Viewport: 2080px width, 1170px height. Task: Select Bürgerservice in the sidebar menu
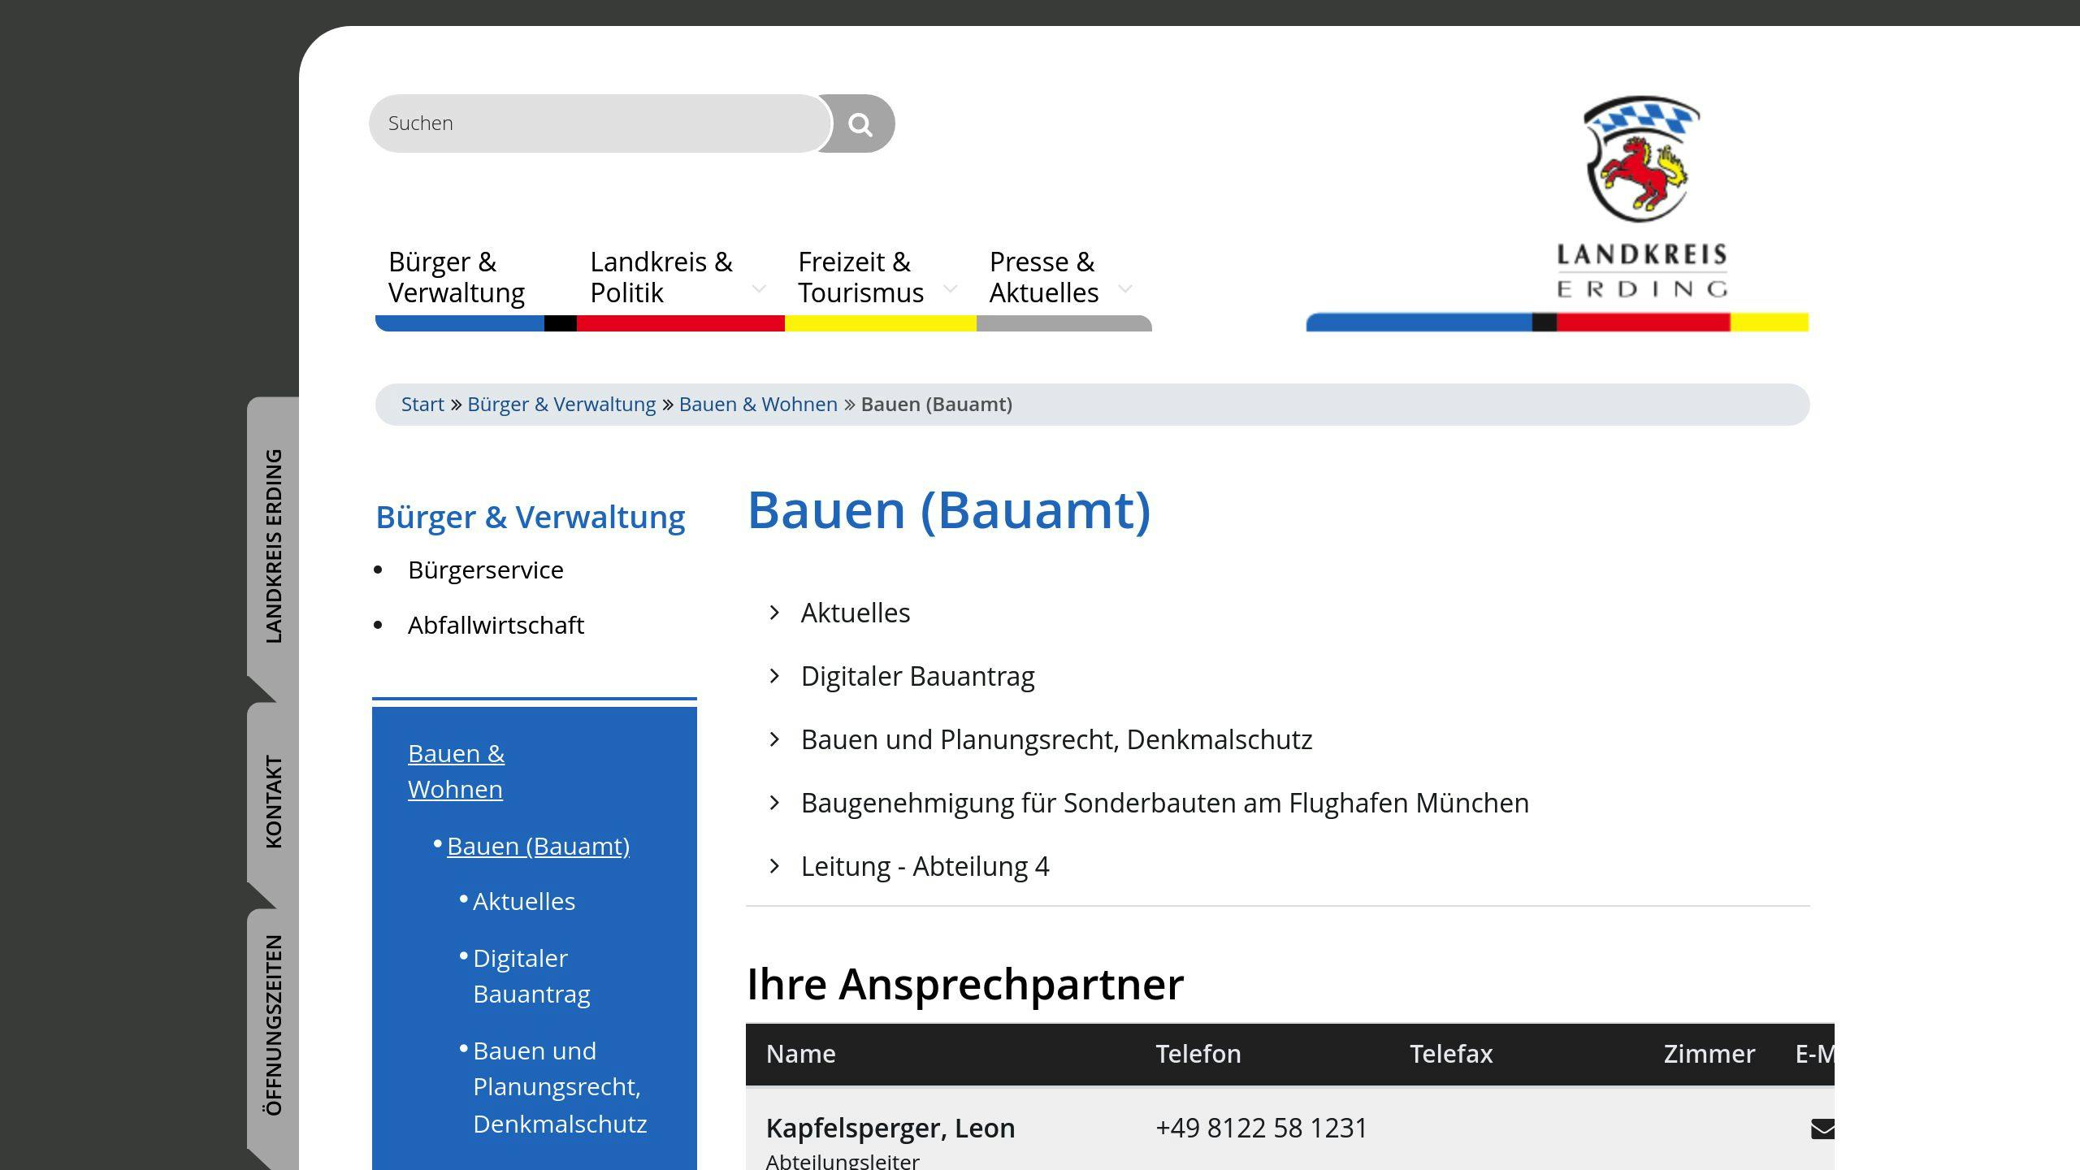[485, 570]
